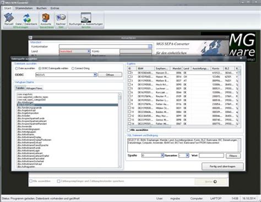The width and height of the screenshot is (261, 202).
Task: Expand the Kontoinhaber dropdown in Konvertieren window
Action: (x=150, y=46)
